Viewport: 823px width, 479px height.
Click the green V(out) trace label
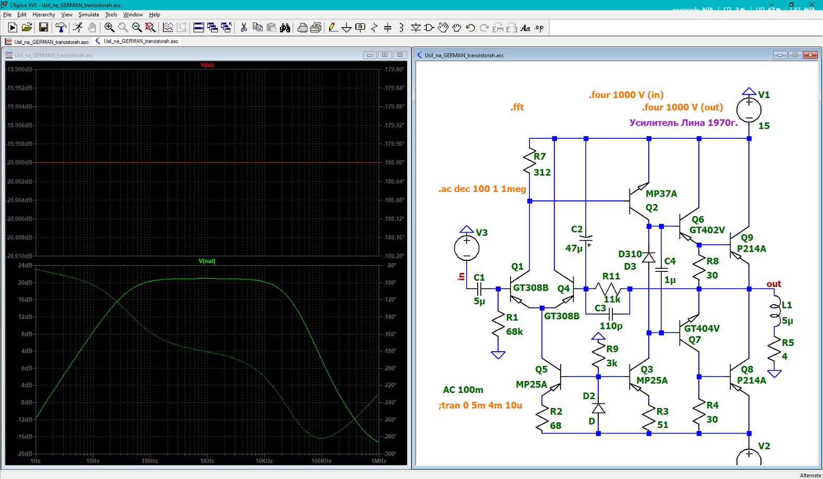pyautogui.click(x=207, y=261)
